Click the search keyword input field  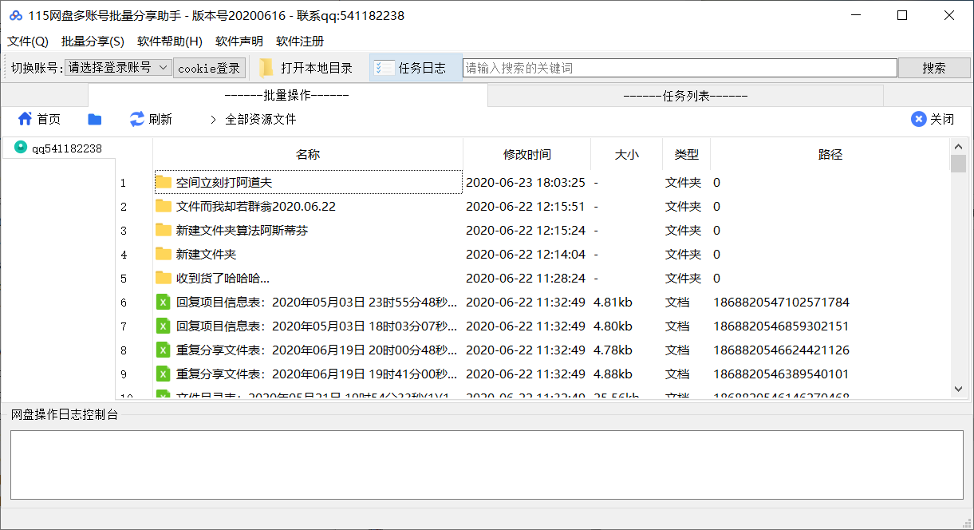click(678, 67)
